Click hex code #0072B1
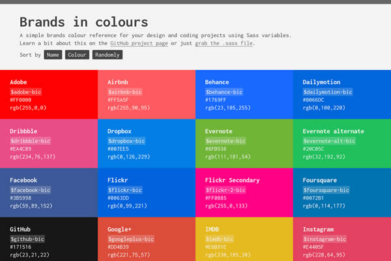Image resolution: width=391 pixels, height=261 pixels. pos(313,198)
